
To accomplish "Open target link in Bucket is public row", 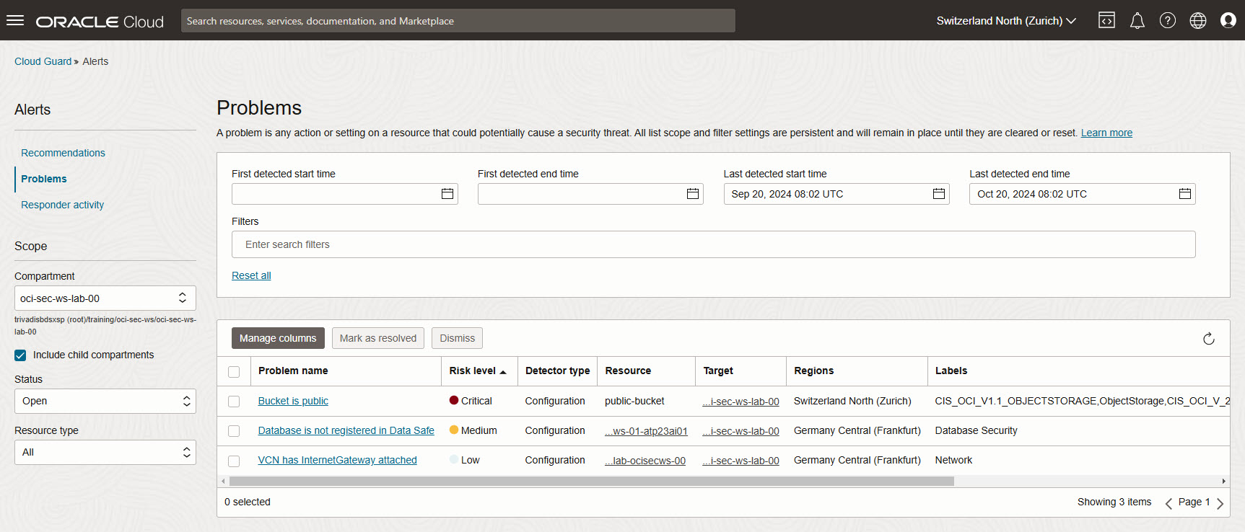I will 741,402.
